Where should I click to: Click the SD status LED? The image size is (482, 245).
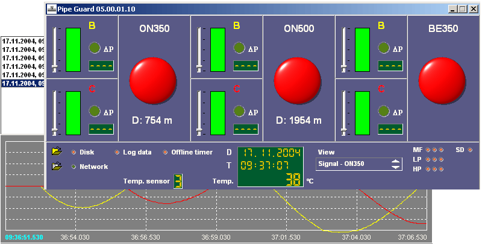(x=470, y=150)
